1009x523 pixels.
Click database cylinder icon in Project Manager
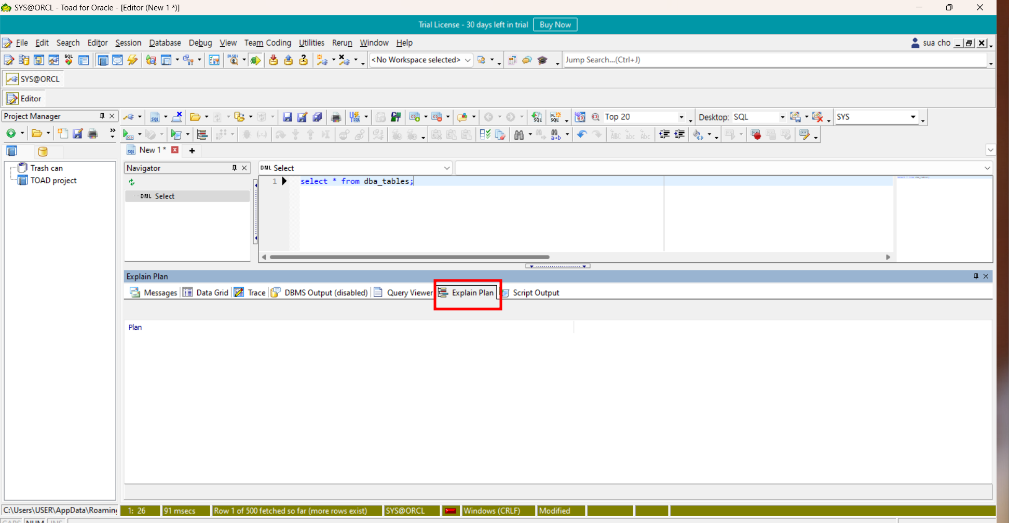[x=43, y=152]
